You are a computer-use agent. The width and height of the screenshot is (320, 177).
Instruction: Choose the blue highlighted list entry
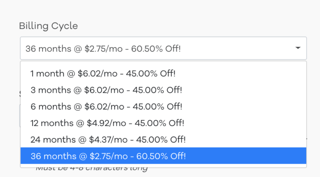click(163, 156)
